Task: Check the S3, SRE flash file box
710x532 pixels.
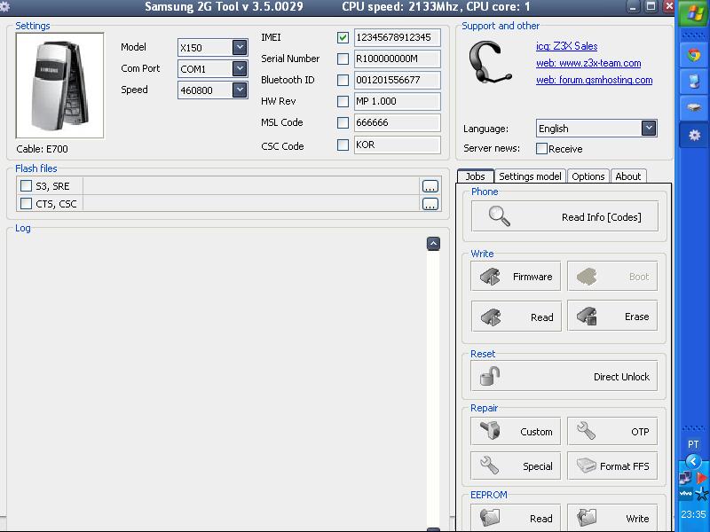Action: coord(27,186)
